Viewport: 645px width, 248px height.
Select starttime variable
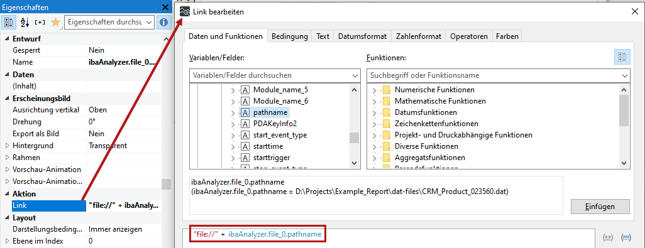pos(268,146)
